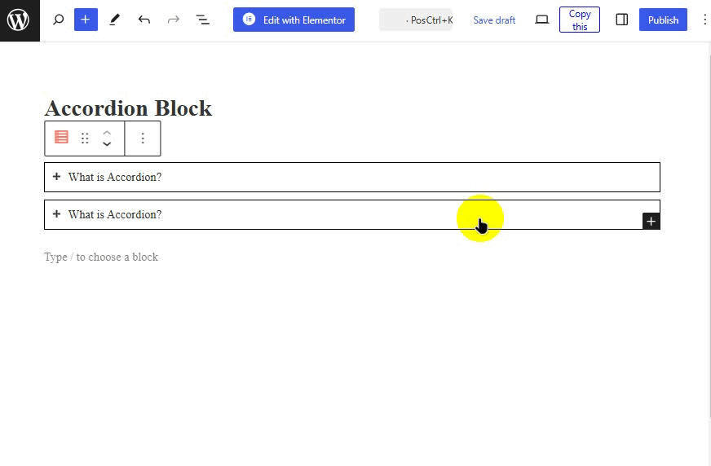Click the WordPress logo icon

(x=20, y=20)
